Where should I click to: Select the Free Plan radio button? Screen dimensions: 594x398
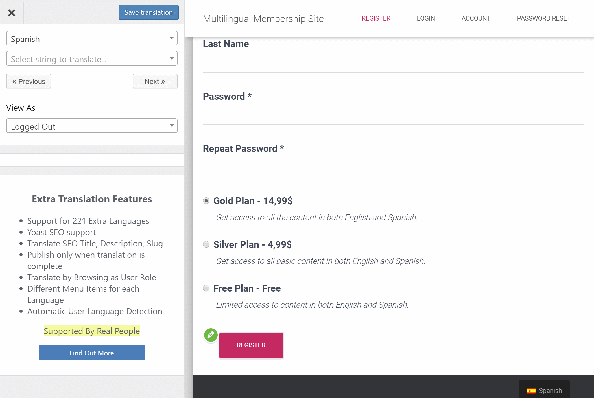[206, 288]
